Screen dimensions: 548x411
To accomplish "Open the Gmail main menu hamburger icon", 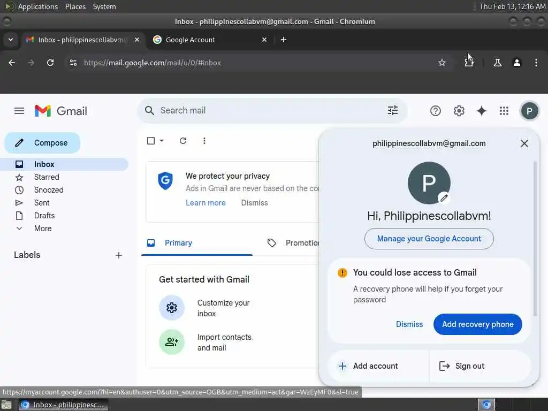I will (19, 111).
